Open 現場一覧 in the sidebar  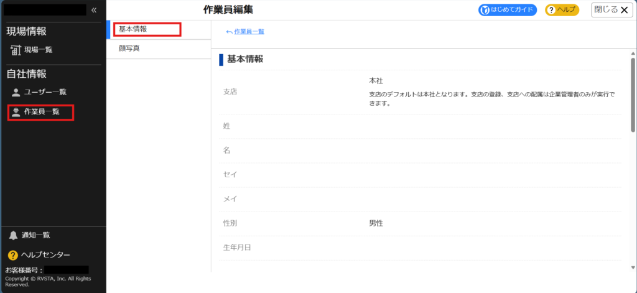coord(38,50)
